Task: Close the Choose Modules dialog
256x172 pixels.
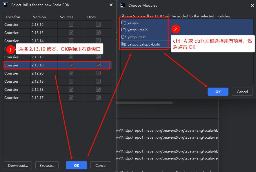Action: [x=251, y=5]
